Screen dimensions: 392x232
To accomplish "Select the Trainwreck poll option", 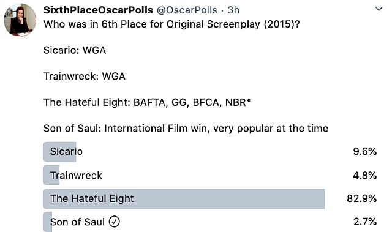I will click(x=210, y=175).
